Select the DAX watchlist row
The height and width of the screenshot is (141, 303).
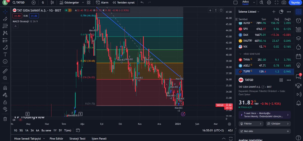click(x=265, y=35)
